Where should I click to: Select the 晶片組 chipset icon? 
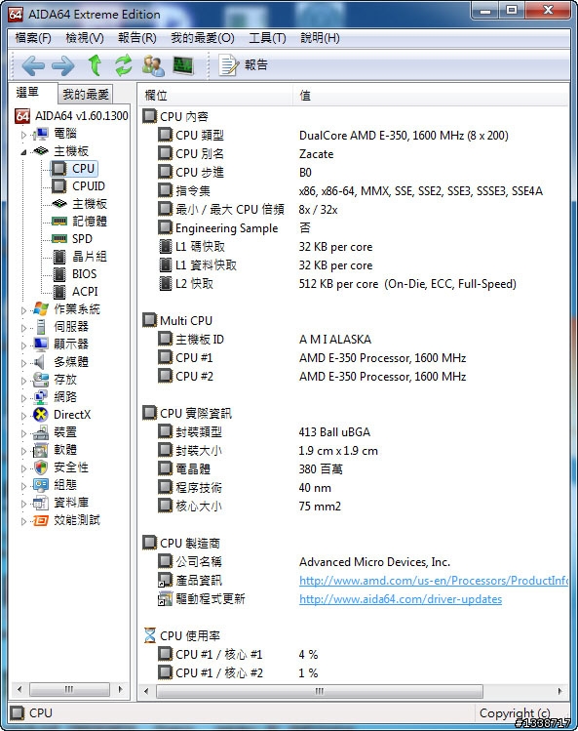[59, 256]
